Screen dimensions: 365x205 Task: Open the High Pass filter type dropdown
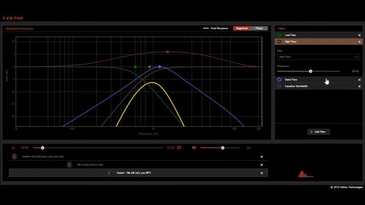pos(318,57)
